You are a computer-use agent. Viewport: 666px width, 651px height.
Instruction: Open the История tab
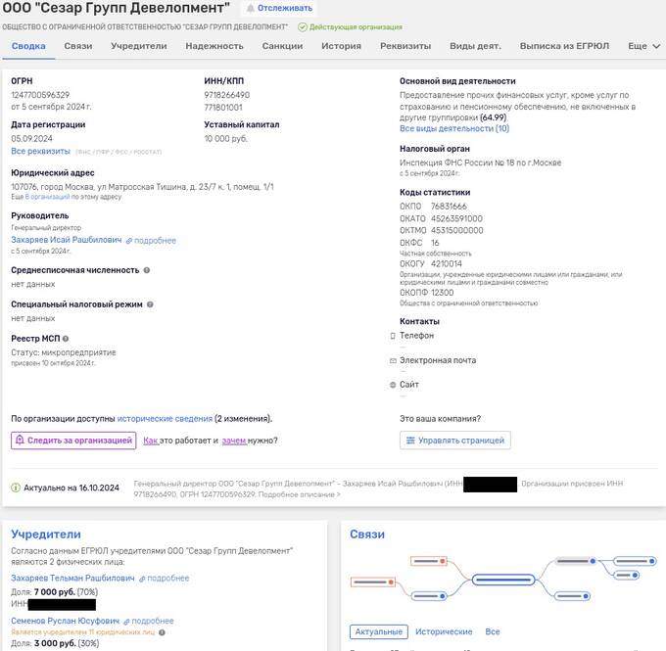click(341, 46)
